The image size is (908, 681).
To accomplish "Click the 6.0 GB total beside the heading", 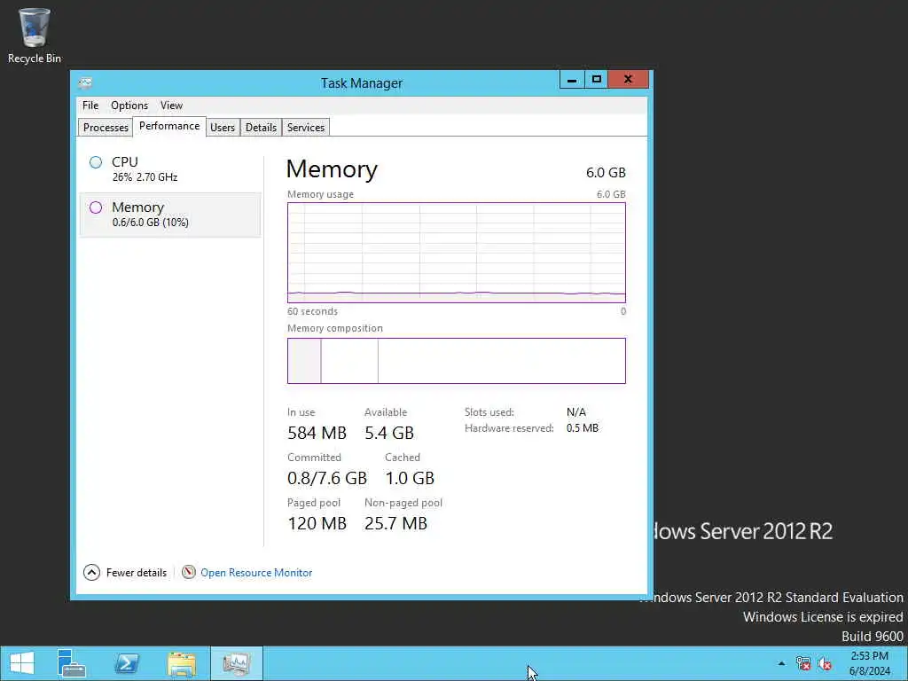I will point(606,173).
